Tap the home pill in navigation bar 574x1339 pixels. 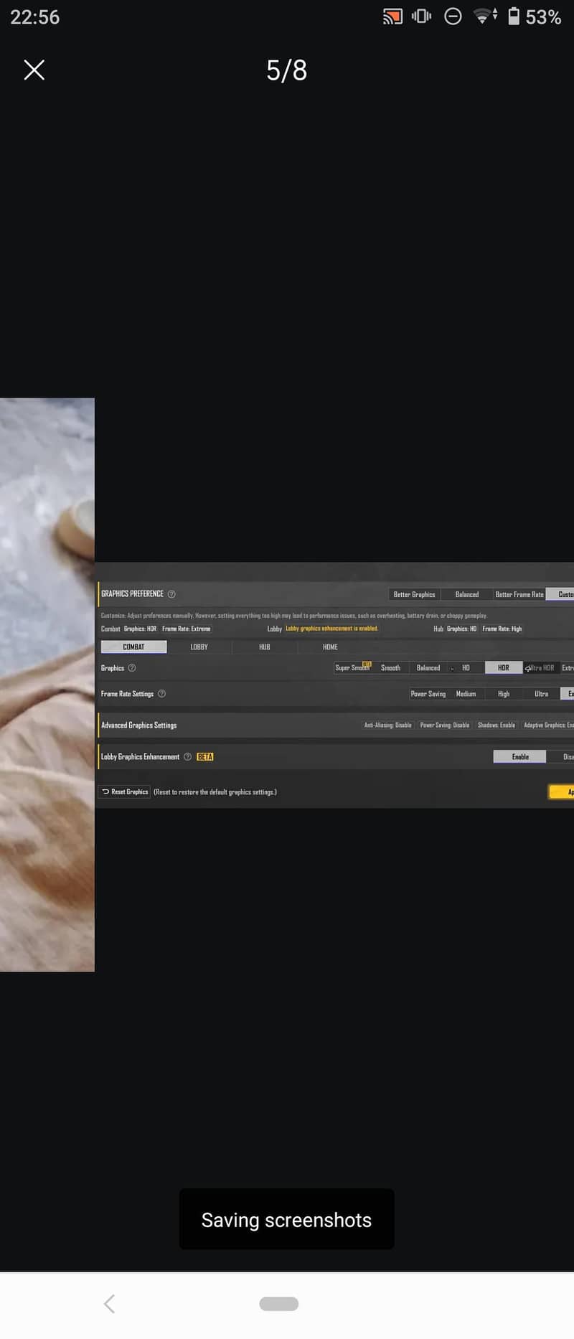279,1304
